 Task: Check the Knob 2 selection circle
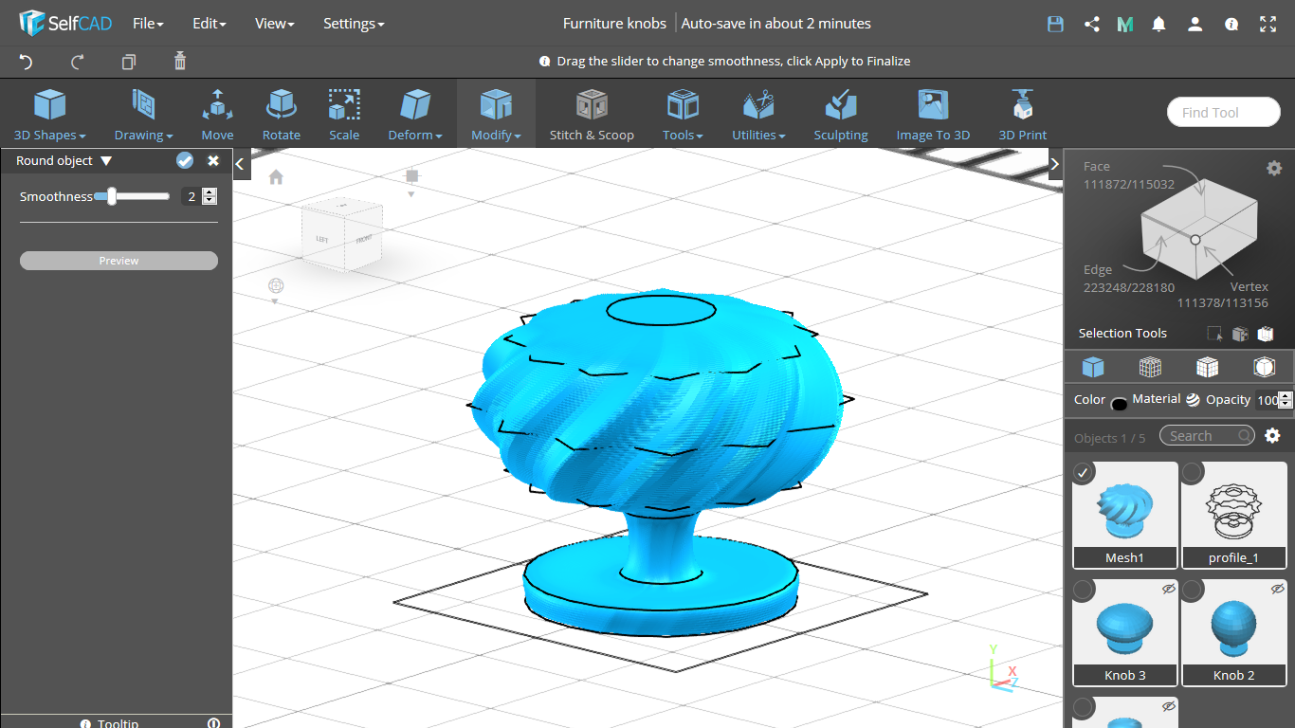(1192, 591)
